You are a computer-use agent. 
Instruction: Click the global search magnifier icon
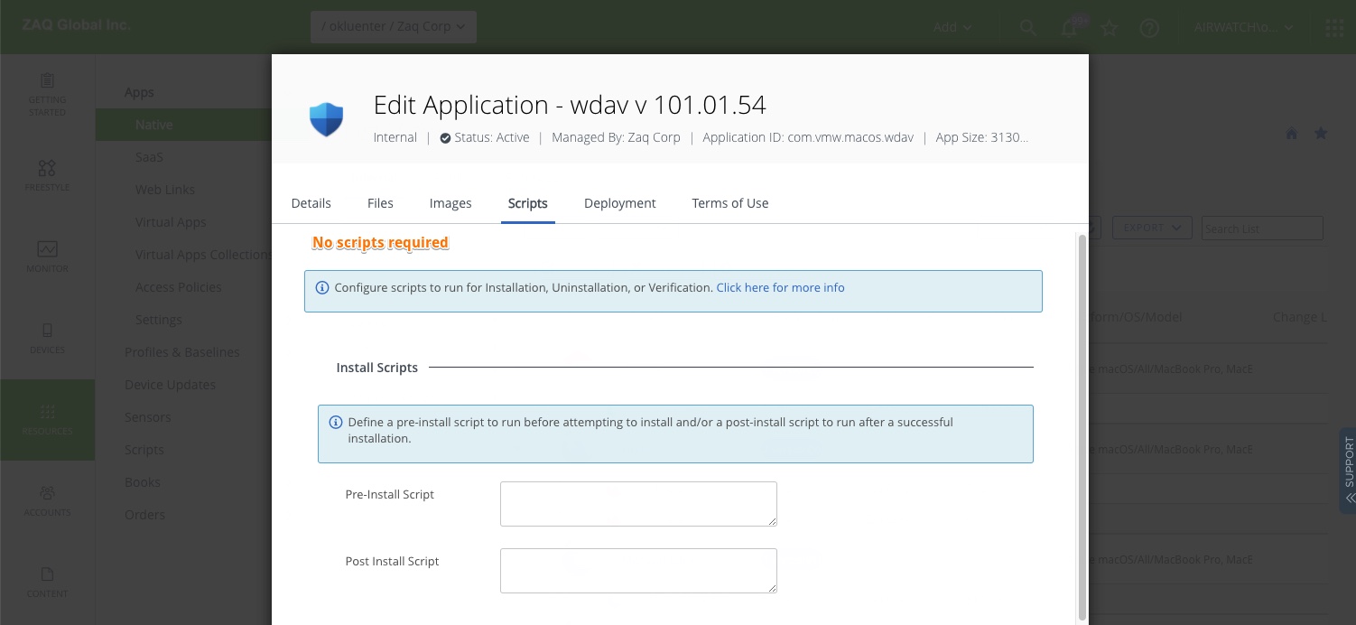1028,27
